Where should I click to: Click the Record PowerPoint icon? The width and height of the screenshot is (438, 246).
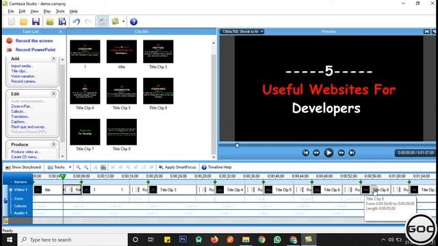(9, 50)
